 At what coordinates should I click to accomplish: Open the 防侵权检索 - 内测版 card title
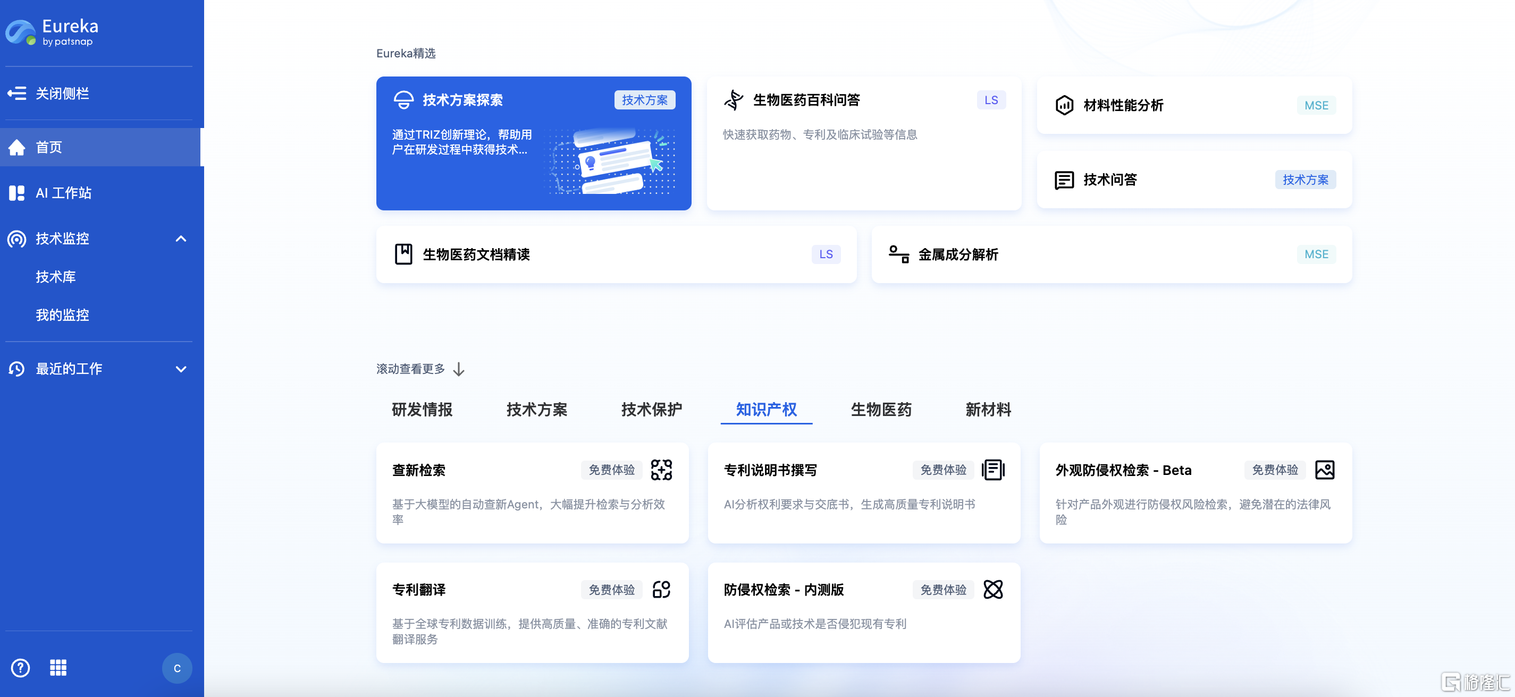point(784,590)
